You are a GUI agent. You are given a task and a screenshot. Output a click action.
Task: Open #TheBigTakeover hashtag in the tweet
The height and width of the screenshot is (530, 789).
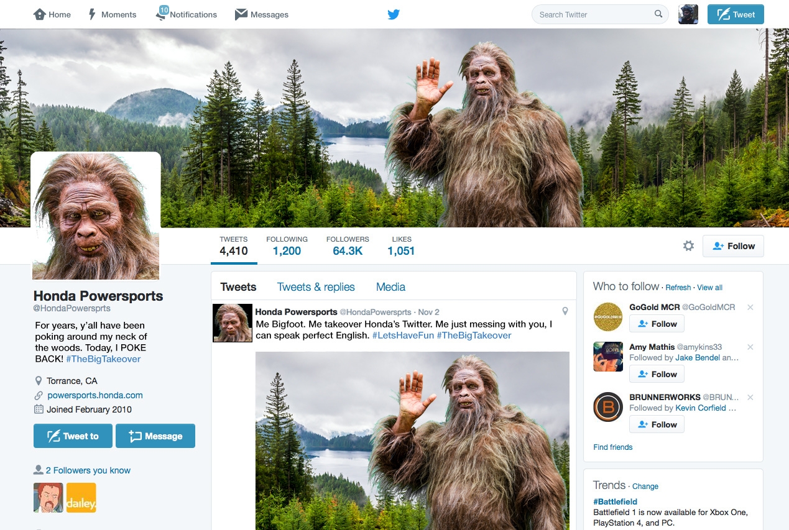[474, 336]
